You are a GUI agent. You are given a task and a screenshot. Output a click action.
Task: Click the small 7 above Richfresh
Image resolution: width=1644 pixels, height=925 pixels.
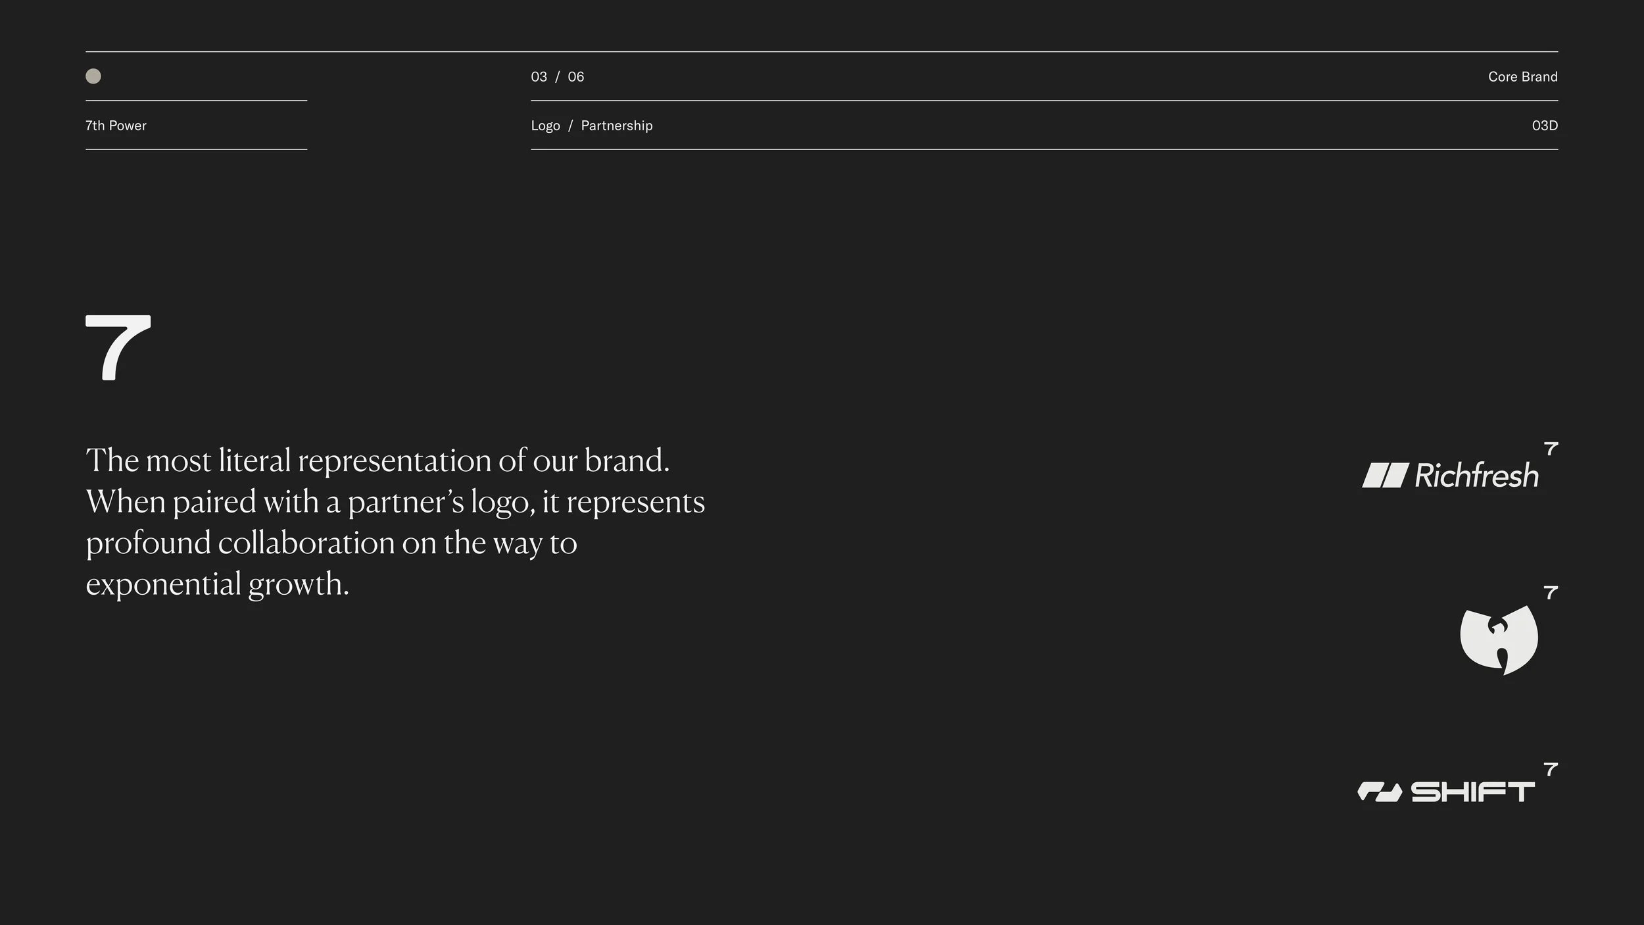(1551, 449)
